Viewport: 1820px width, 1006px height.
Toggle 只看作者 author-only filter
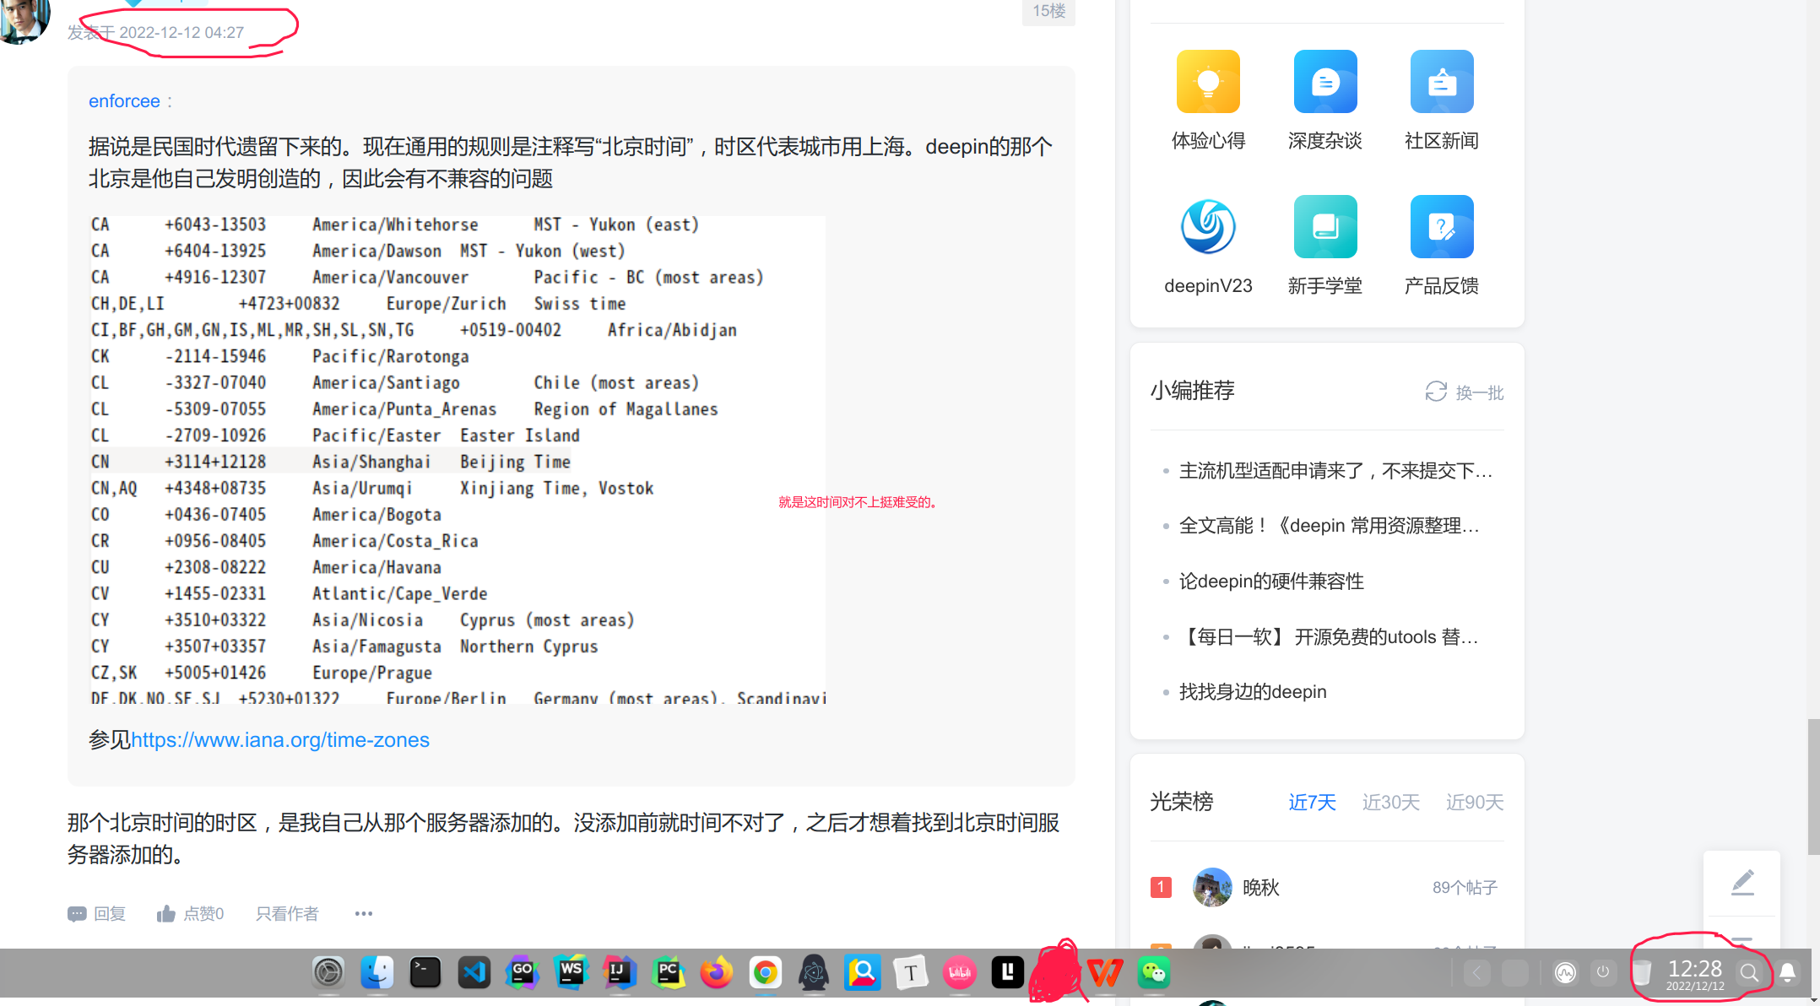pyautogui.click(x=287, y=914)
